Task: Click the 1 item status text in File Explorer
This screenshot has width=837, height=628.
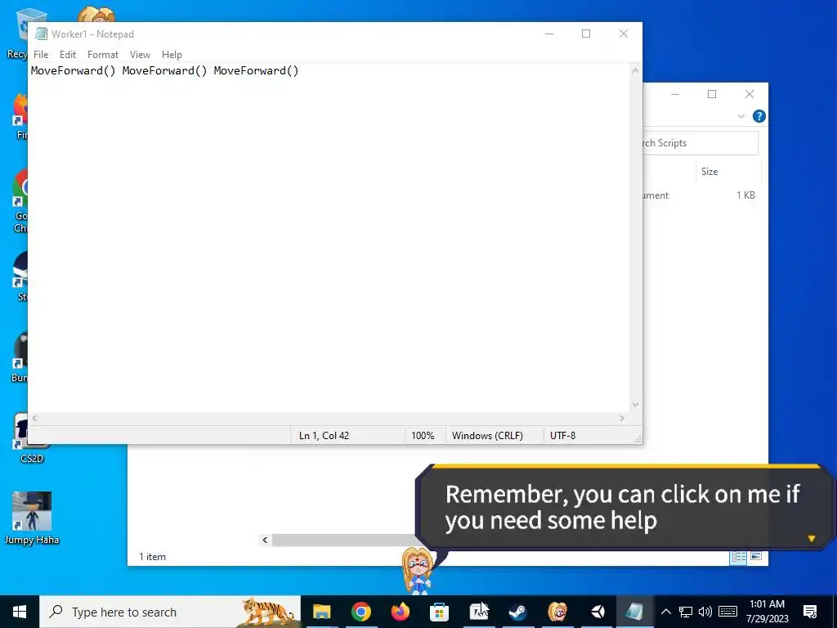Action: tap(152, 556)
